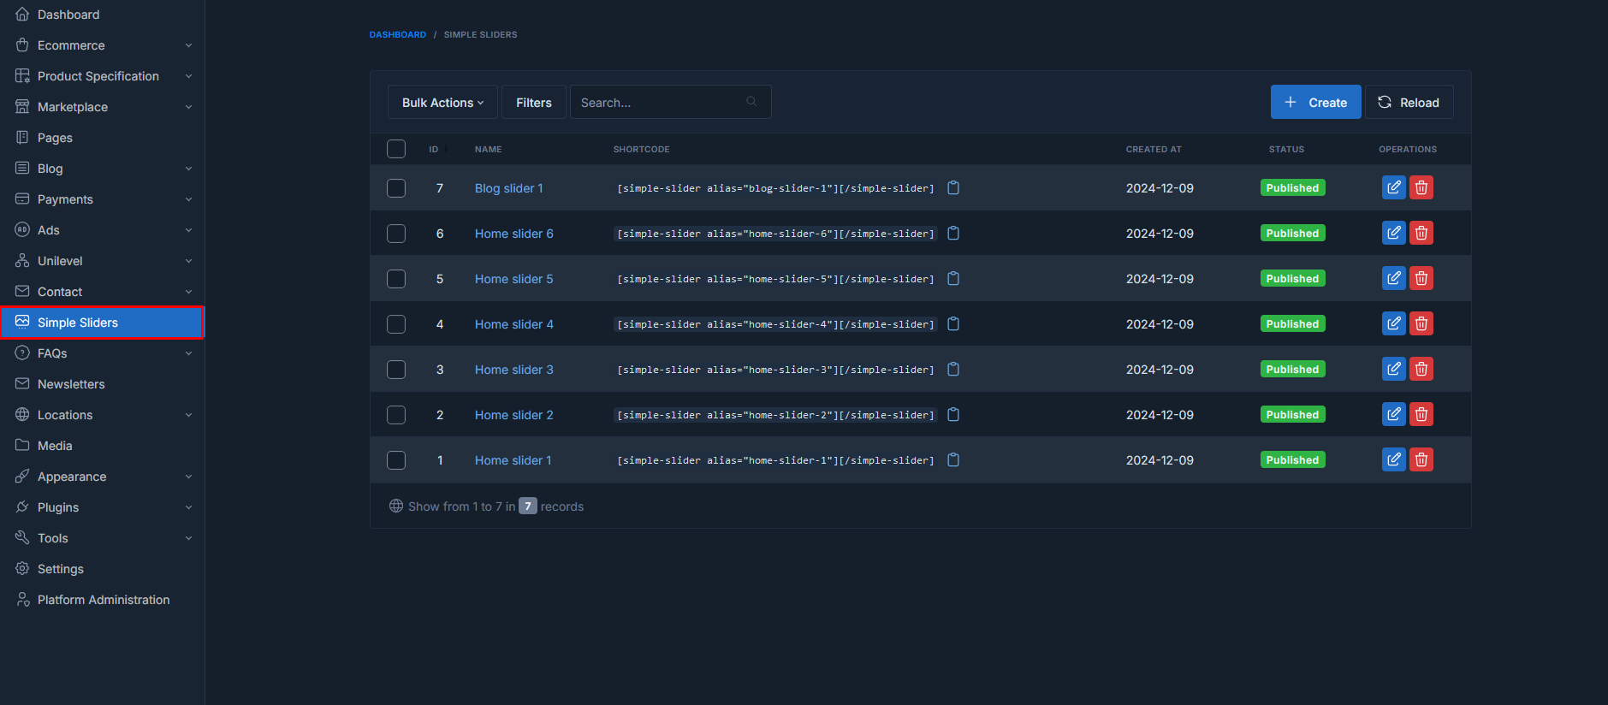1608x705 pixels.
Task: Open Media in the sidebar
Action: click(x=103, y=446)
